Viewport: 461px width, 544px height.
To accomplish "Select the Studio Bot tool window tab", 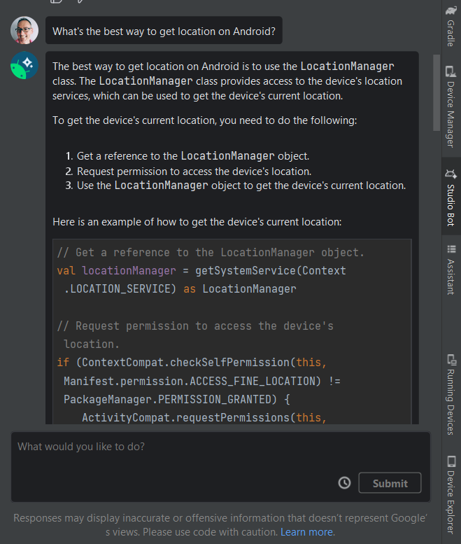I will (451, 197).
